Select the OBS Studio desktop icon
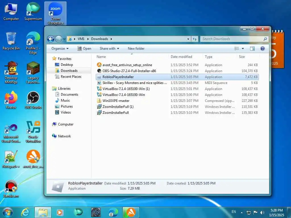This screenshot has width=291, height=218. pos(33,100)
